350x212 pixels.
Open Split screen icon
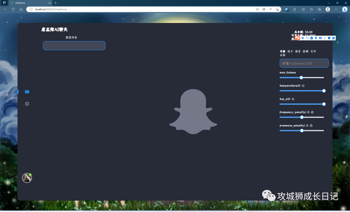click(303, 9)
